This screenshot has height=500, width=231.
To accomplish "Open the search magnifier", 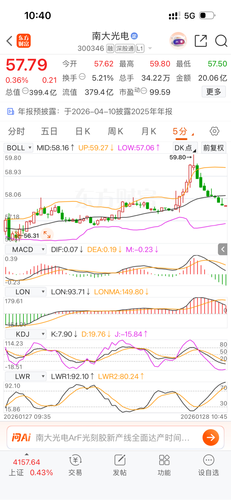I will pyautogui.click(x=221, y=41).
